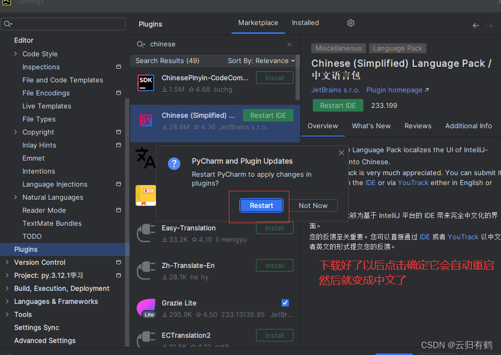Switch to the Marketplace tab
501x355 pixels.
coord(258,23)
